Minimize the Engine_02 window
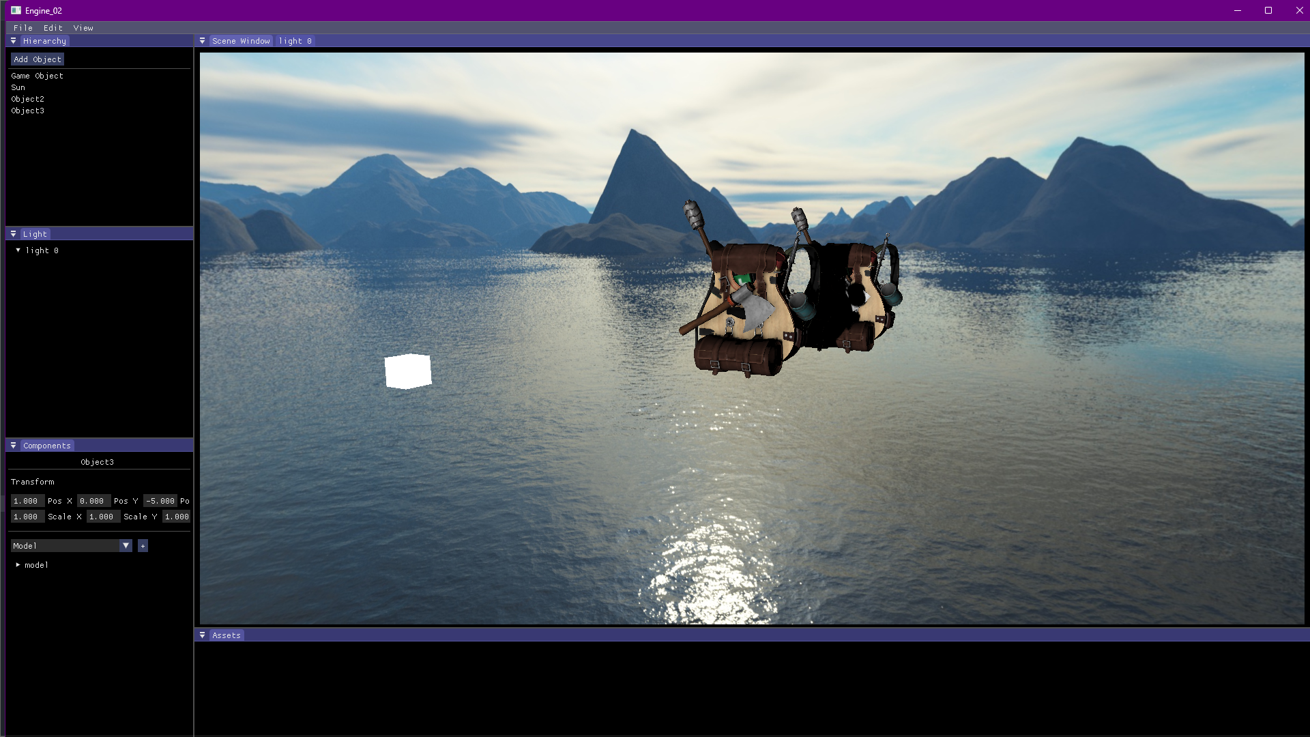This screenshot has height=737, width=1310. [x=1238, y=10]
